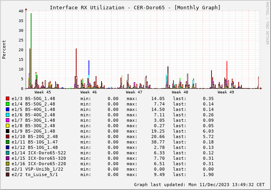The width and height of the screenshot is (271, 190).
Task: Click the black e1/9 B5-20G_1.48 legend swatch
Action: 7,131
